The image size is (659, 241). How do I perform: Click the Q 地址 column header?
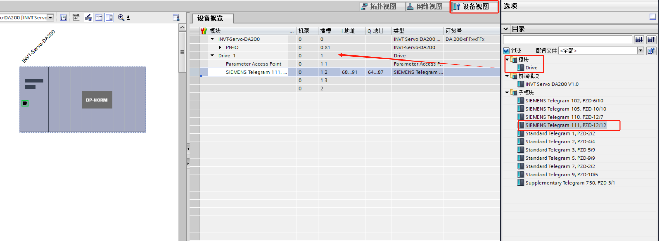379,31
